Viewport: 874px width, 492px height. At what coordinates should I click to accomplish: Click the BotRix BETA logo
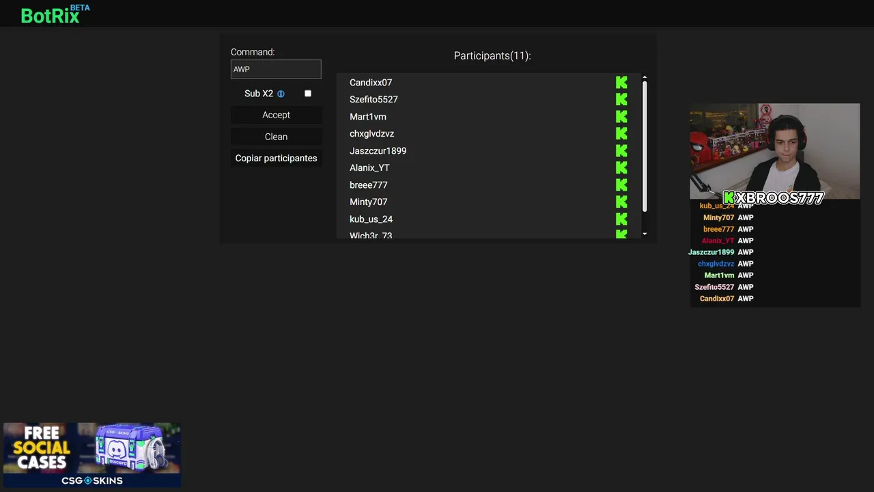coord(55,14)
